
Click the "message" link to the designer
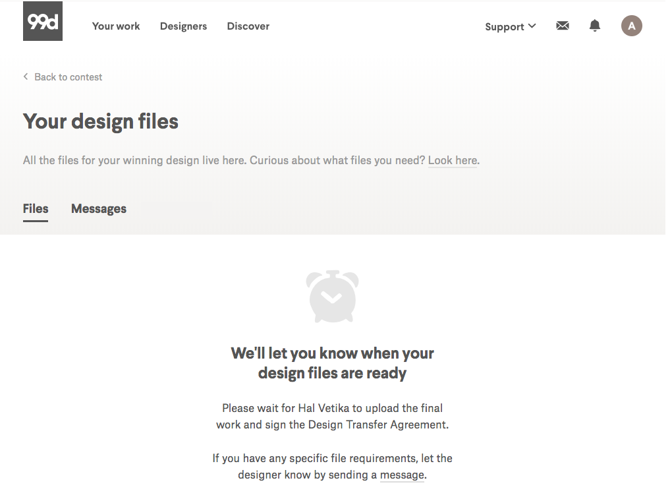pos(402,475)
